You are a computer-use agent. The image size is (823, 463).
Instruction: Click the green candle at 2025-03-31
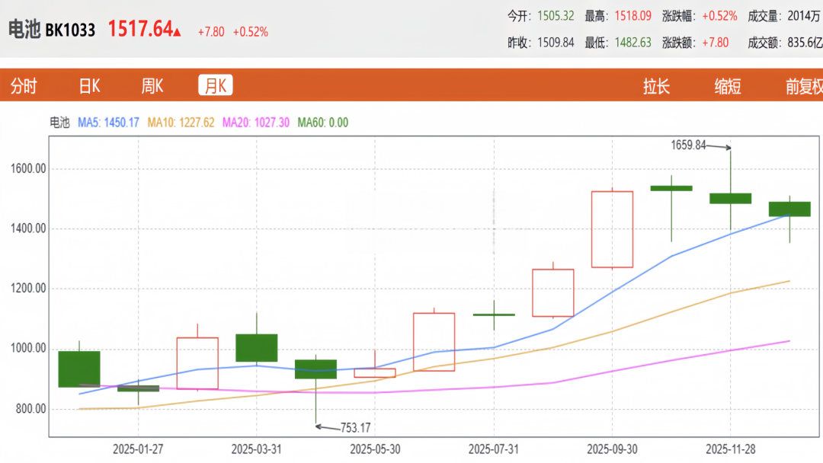(256, 347)
